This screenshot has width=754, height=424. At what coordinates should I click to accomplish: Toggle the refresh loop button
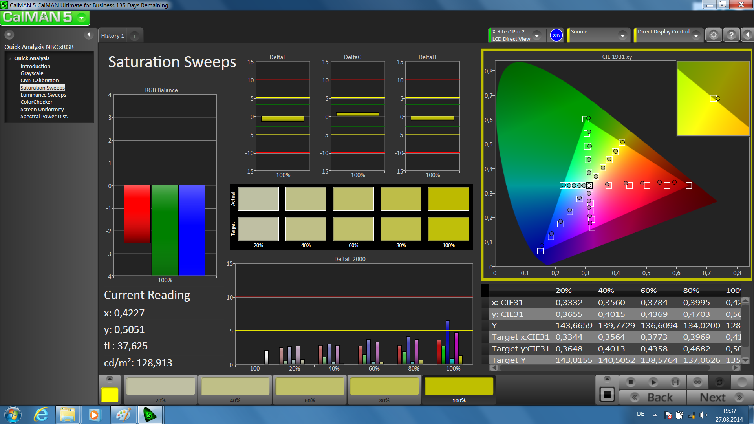(x=719, y=382)
